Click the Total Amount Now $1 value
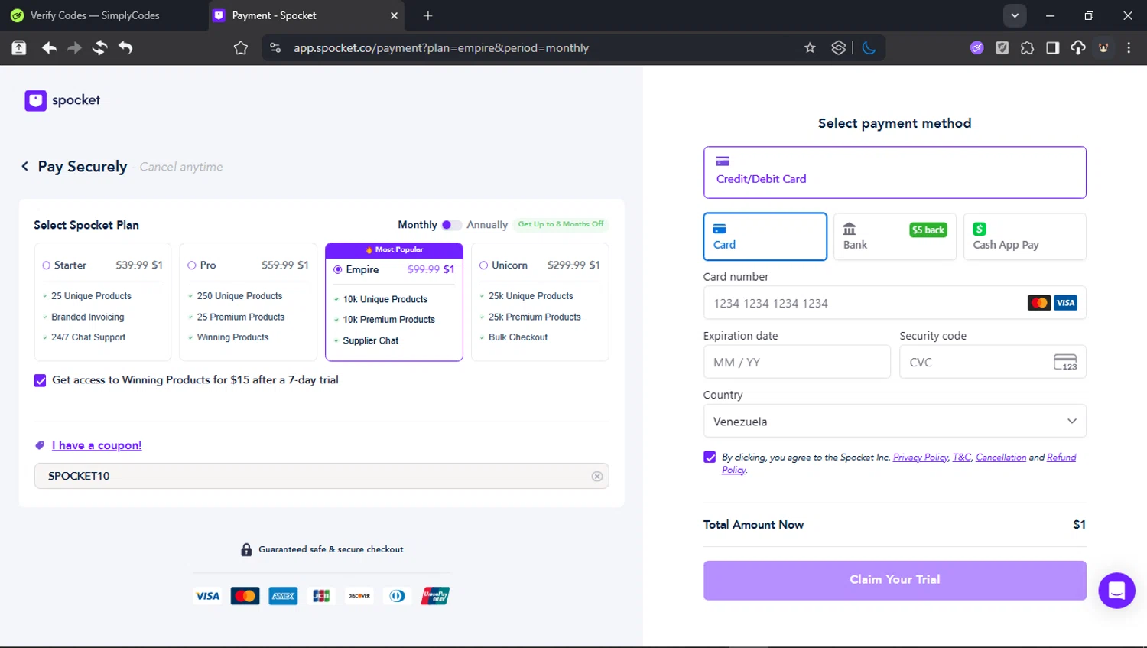The height and width of the screenshot is (648, 1147). pyautogui.click(x=1079, y=525)
